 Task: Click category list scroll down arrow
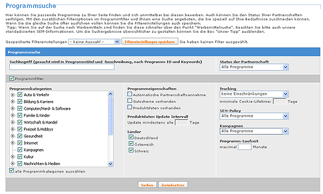[110, 164]
